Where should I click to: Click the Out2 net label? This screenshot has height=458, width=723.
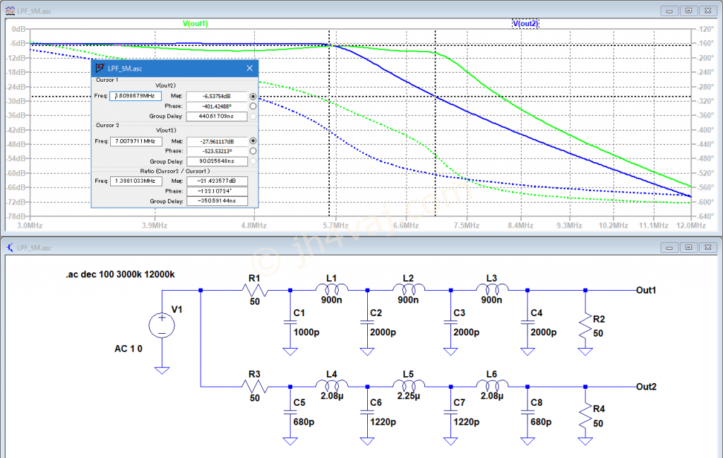click(646, 387)
